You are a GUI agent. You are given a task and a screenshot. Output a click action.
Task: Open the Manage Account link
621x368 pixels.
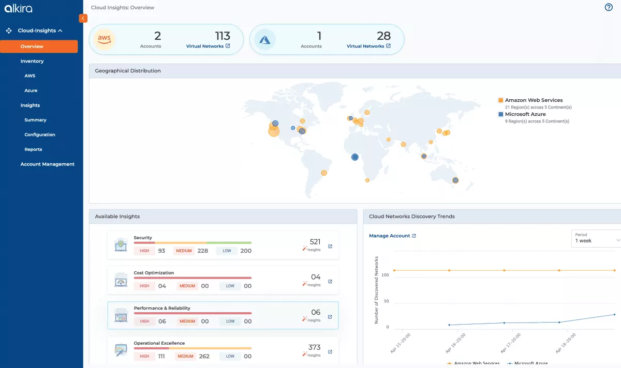coord(390,235)
